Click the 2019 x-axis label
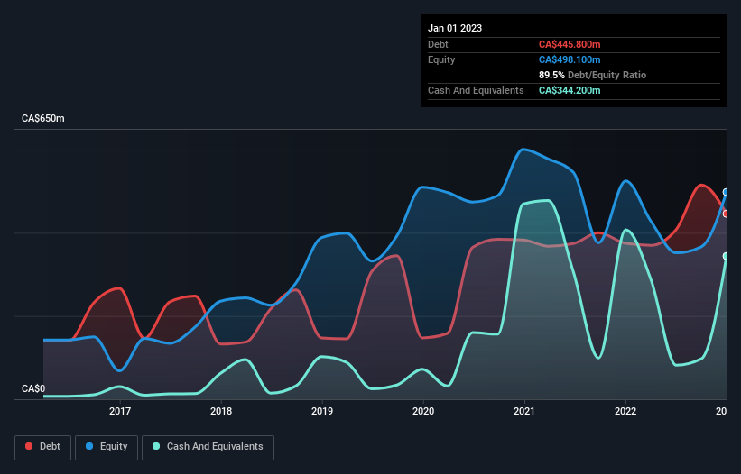Image resolution: width=741 pixels, height=474 pixels. pyautogui.click(x=322, y=411)
